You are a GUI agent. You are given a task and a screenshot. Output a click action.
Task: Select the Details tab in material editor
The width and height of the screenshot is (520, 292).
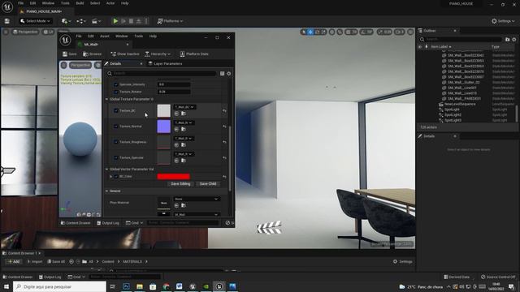pyautogui.click(x=115, y=63)
